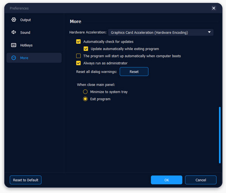Click the vertical scrollbar in settings panel
The image size is (226, 193).
point(220,135)
